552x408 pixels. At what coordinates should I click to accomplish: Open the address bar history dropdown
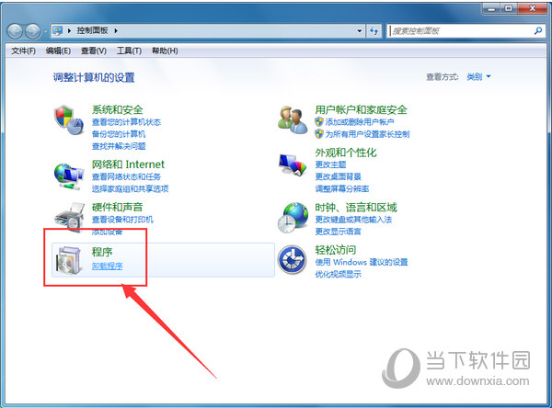point(360,31)
